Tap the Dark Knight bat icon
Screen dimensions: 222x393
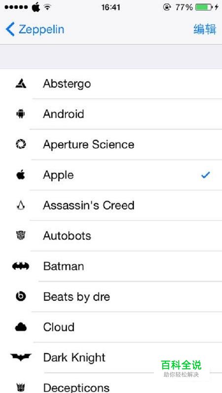click(21, 357)
